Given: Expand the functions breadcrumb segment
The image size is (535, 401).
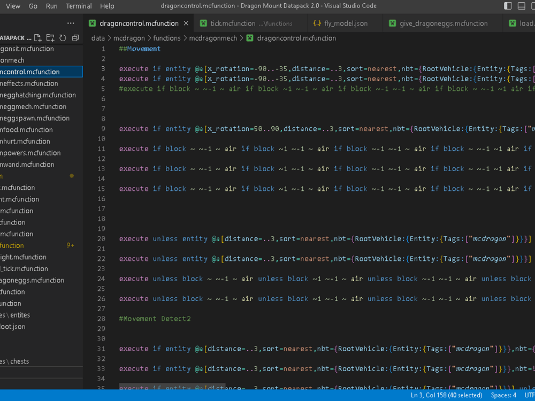Looking at the screenshot, I should click(x=166, y=38).
